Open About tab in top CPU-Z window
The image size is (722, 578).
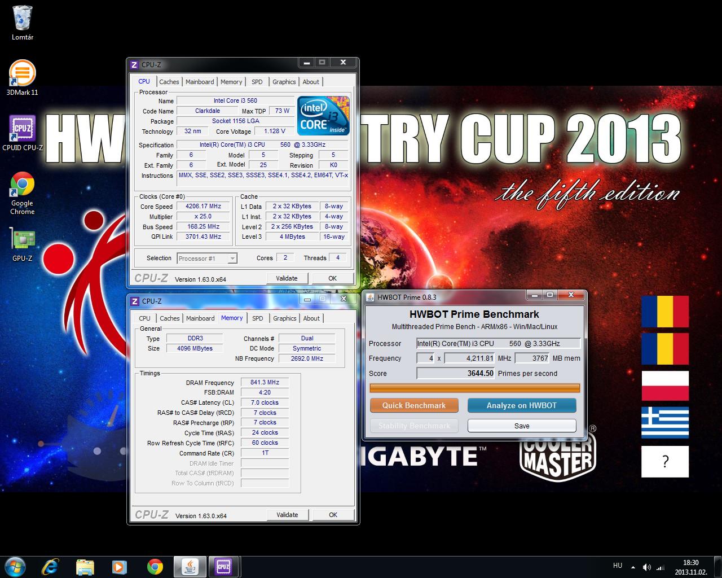tap(311, 82)
